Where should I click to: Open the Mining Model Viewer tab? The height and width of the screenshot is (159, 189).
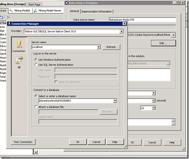[x=48, y=11]
